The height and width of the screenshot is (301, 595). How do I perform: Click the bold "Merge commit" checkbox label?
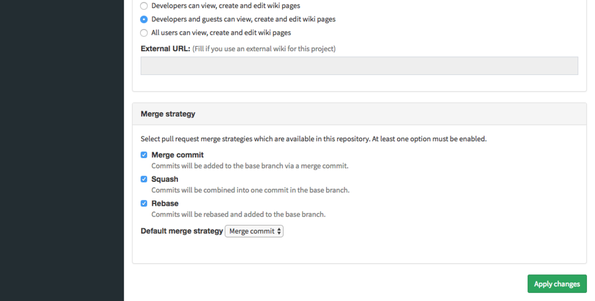click(x=177, y=155)
